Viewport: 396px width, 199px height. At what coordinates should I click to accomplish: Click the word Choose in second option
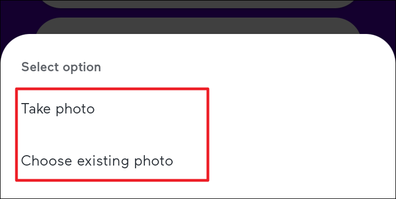(x=47, y=161)
